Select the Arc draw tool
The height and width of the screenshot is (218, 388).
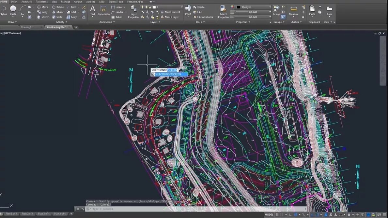point(23,11)
